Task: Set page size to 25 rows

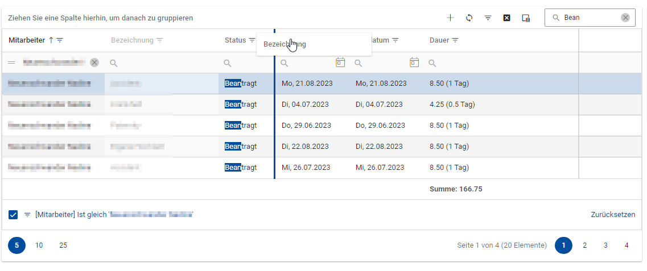Action: point(63,245)
